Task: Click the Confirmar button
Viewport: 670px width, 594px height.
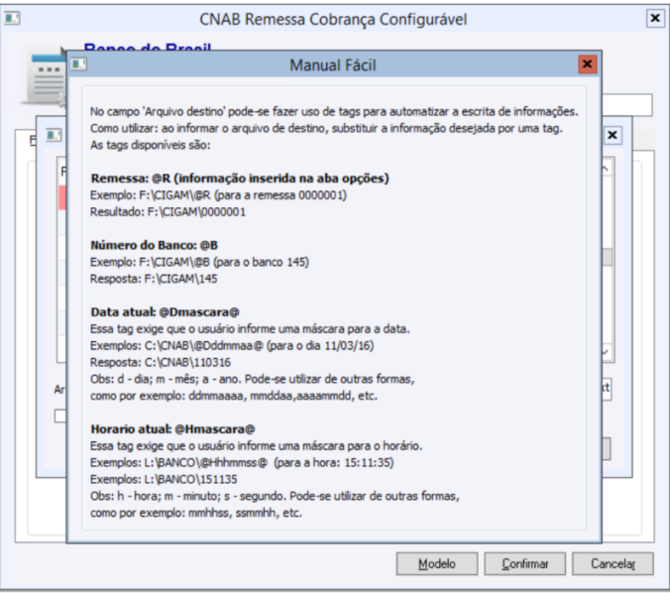Action: tap(524, 563)
